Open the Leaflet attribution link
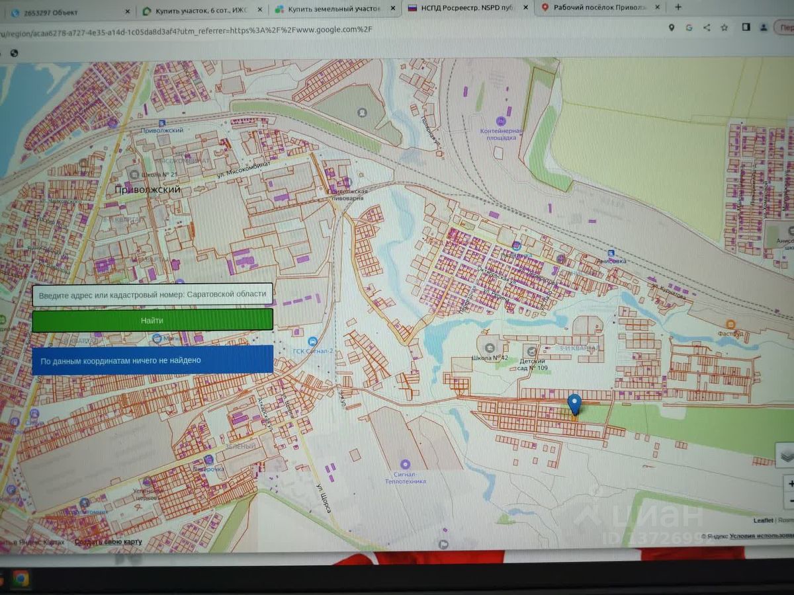Screen dimensions: 794x595 (762, 520)
